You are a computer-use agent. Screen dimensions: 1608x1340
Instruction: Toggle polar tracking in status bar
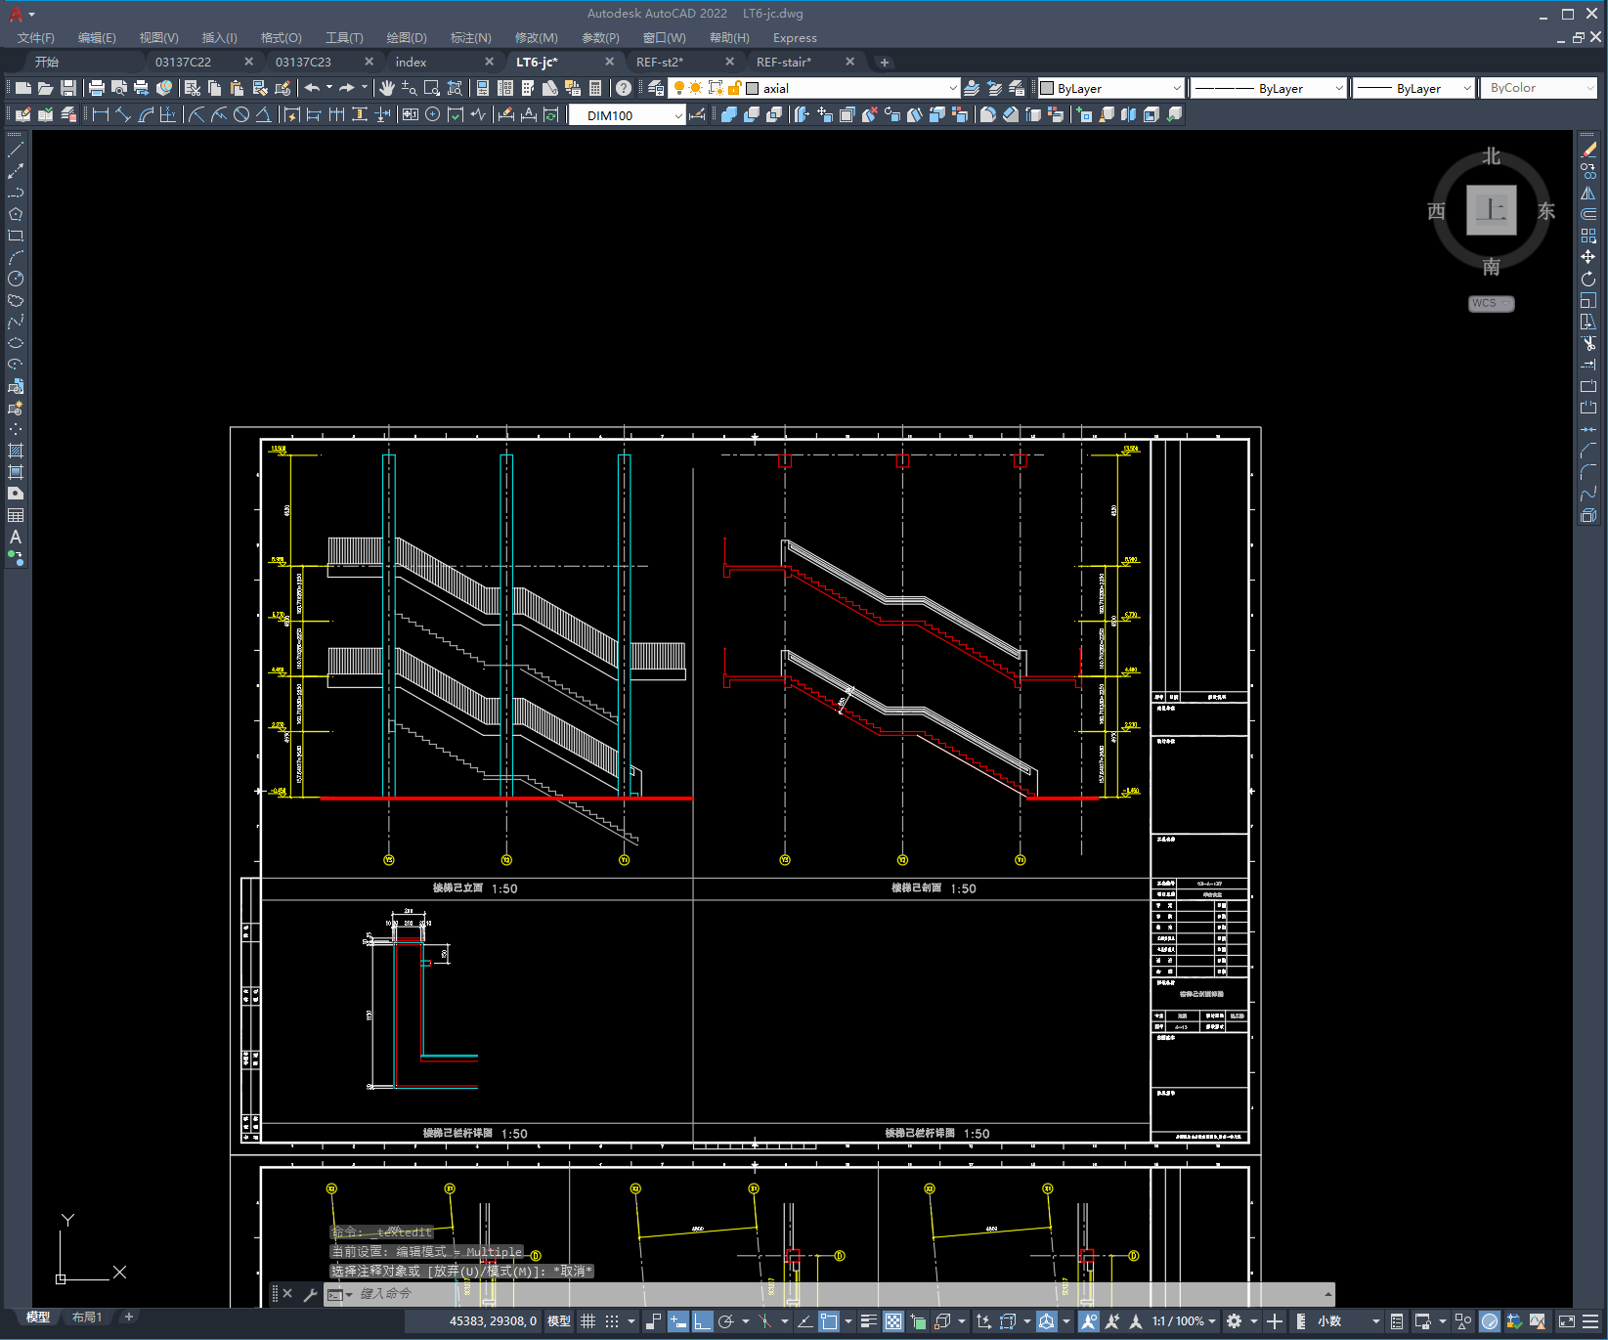tap(726, 1321)
